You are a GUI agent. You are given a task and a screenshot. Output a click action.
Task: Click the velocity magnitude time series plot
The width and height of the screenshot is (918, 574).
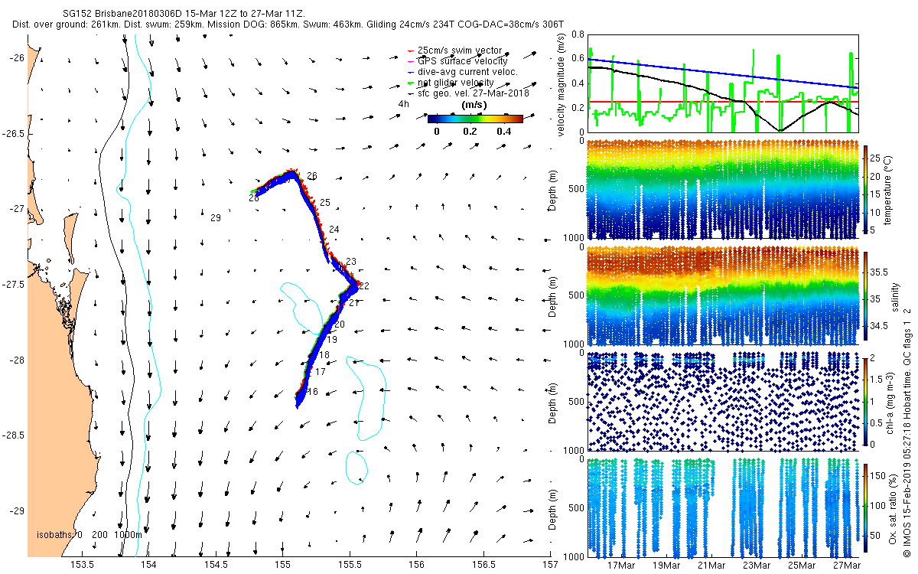pyautogui.click(x=722, y=83)
